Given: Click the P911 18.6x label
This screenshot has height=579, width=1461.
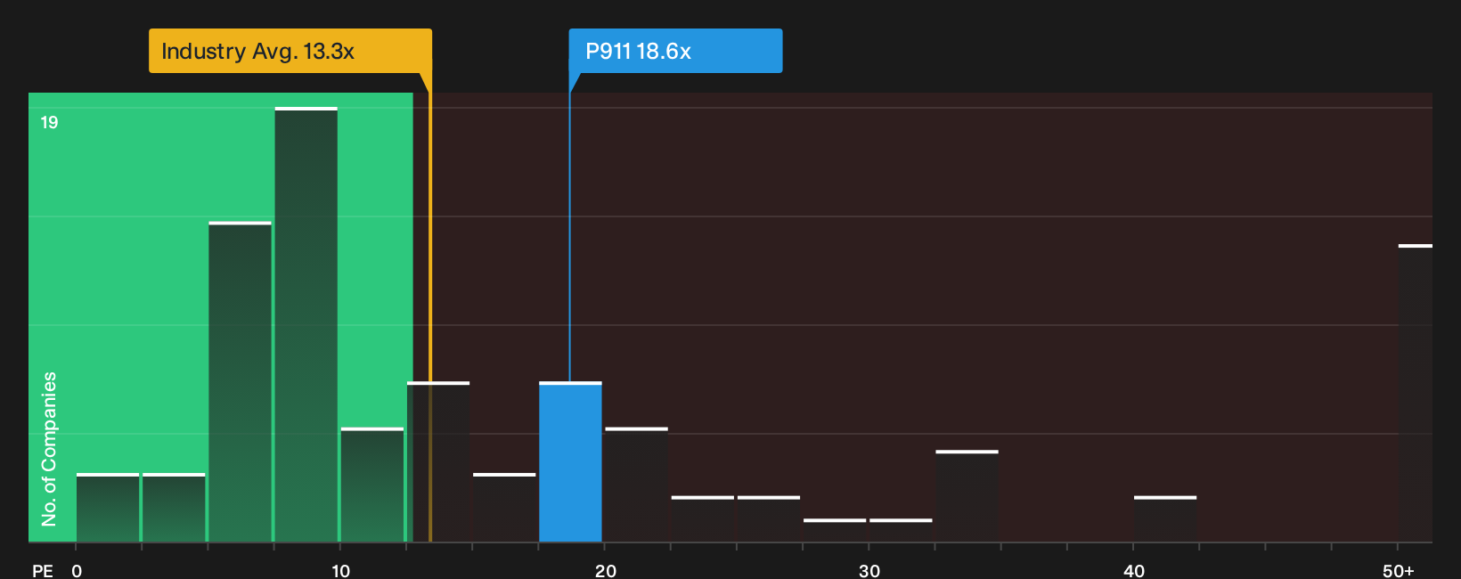Looking at the screenshot, I should click(x=675, y=51).
